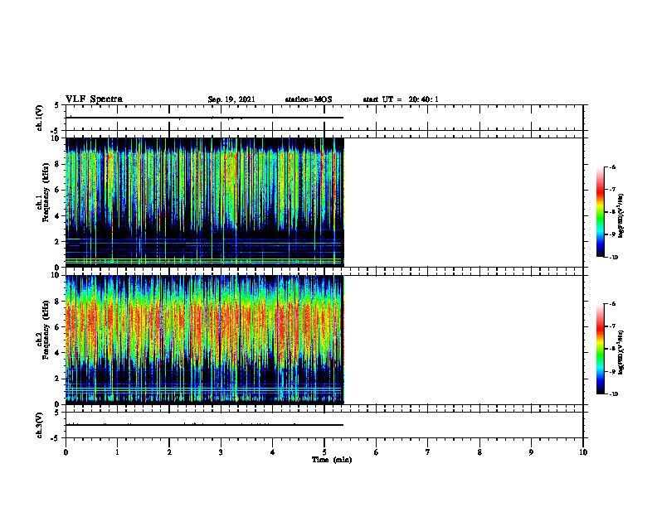The height and width of the screenshot is (507, 657).
Task: Click the "-10" label on ch.2 color scale
Action: click(613, 394)
